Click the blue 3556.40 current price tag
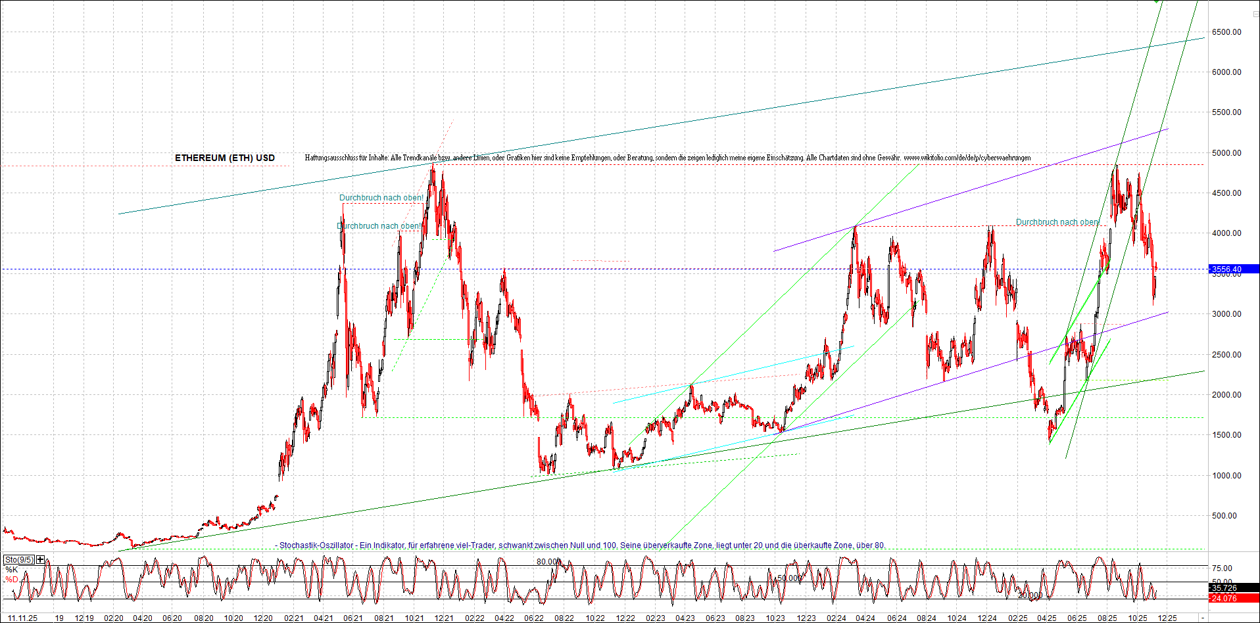This screenshot has height=623, width=1260. (1233, 269)
